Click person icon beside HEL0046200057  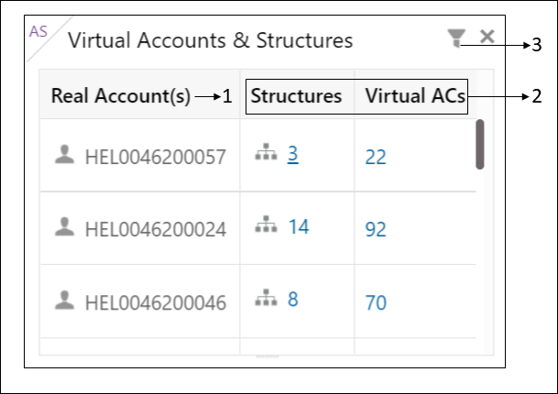click(64, 155)
